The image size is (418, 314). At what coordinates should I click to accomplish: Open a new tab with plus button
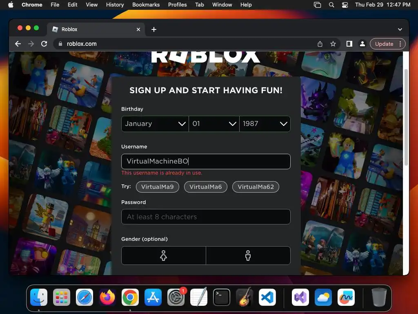click(154, 29)
